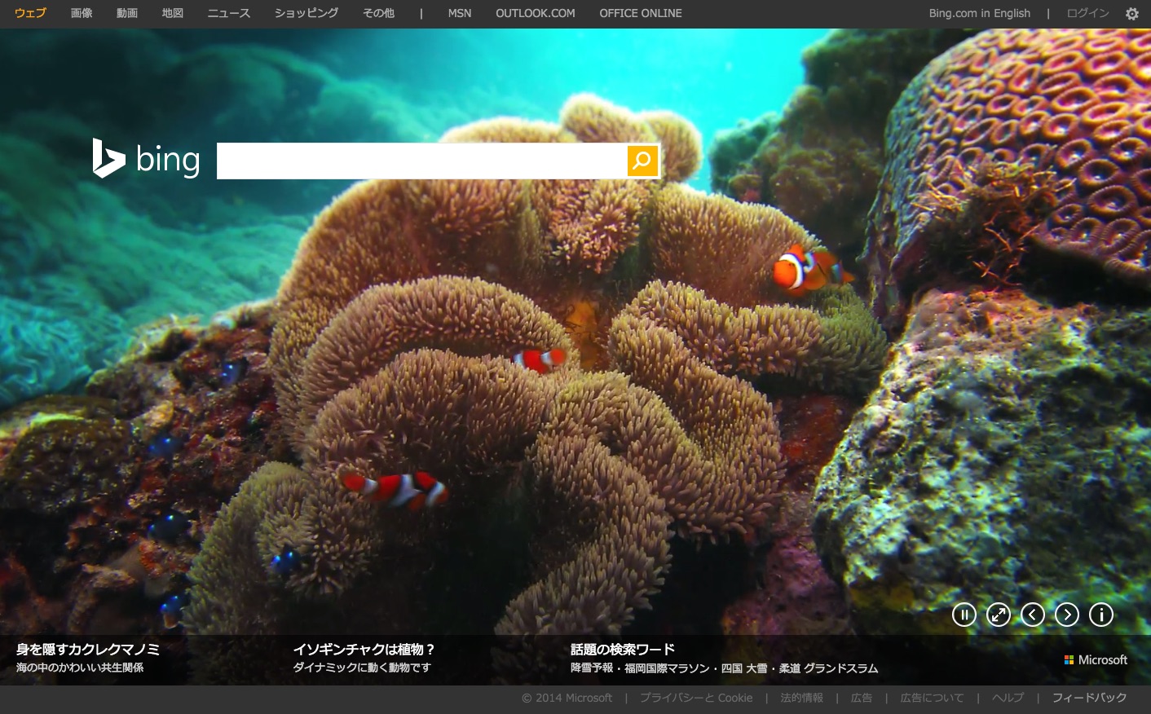Show image info icon
1151x714 pixels.
coord(1100,615)
